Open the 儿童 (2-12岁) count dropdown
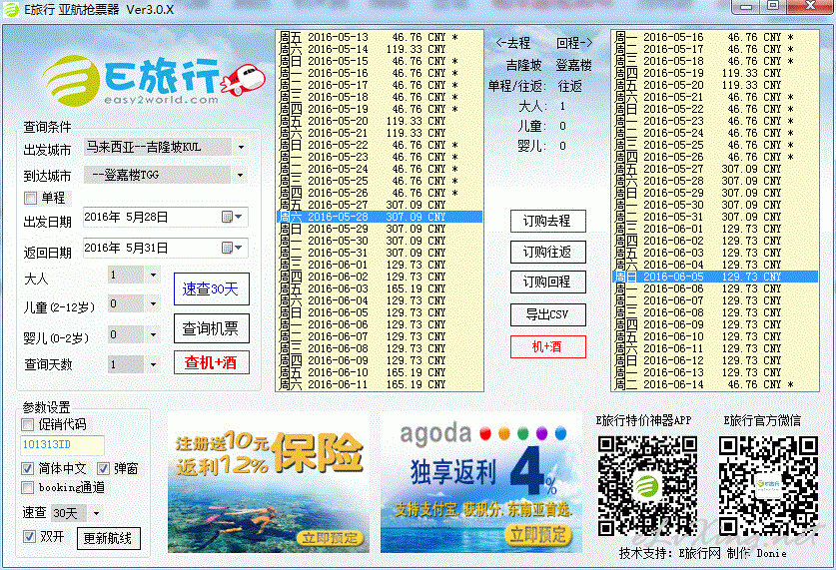 [153, 303]
